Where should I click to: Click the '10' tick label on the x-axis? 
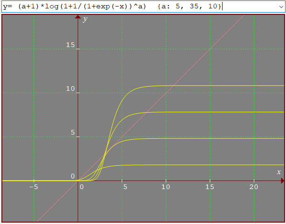tap(166, 187)
